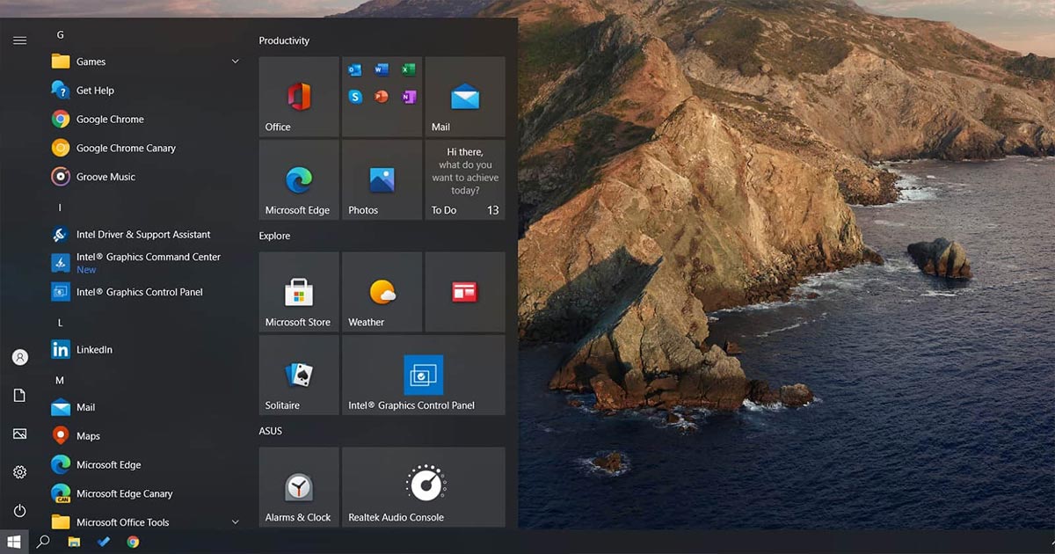Click the G section header

(x=60, y=33)
